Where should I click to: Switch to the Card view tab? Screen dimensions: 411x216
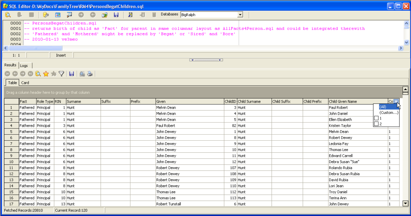point(25,83)
